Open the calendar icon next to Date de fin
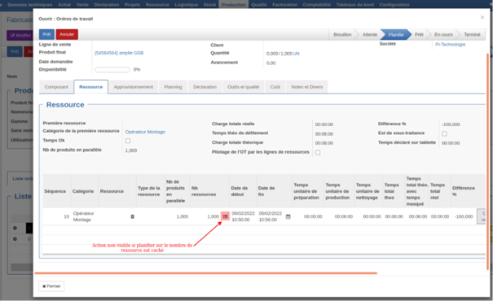Screen dimensions: 493x301 [x=288, y=216]
